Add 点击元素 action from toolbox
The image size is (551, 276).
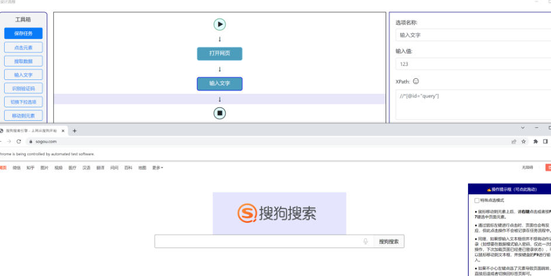pos(23,47)
